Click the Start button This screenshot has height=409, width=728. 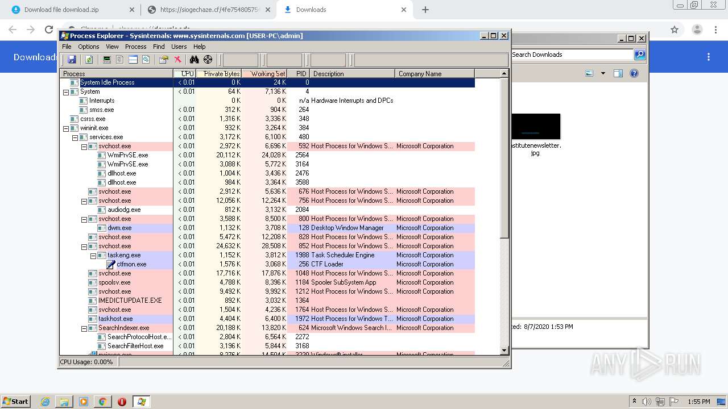(16, 402)
